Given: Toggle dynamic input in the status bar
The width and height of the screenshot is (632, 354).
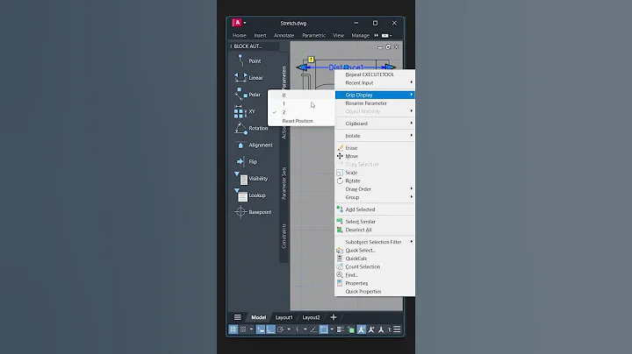Looking at the screenshot, I should click(x=261, y=329).
